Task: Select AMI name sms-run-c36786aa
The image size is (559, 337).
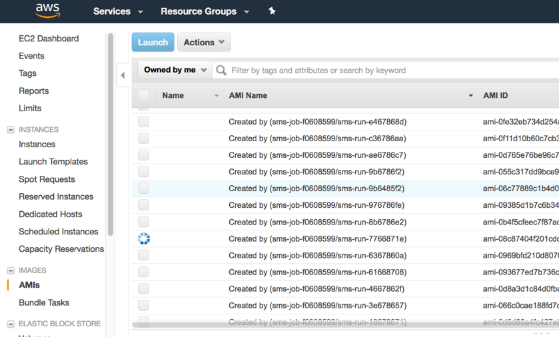Action: (317, 139)
